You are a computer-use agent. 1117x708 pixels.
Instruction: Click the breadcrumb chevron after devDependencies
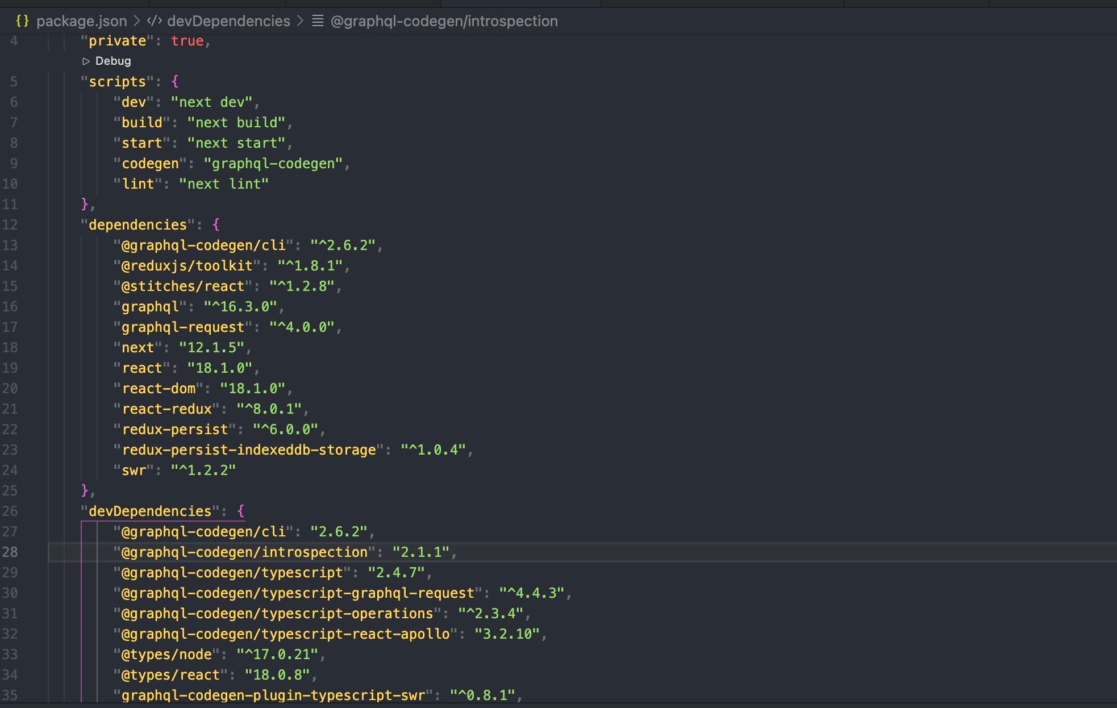click(301, 21)
